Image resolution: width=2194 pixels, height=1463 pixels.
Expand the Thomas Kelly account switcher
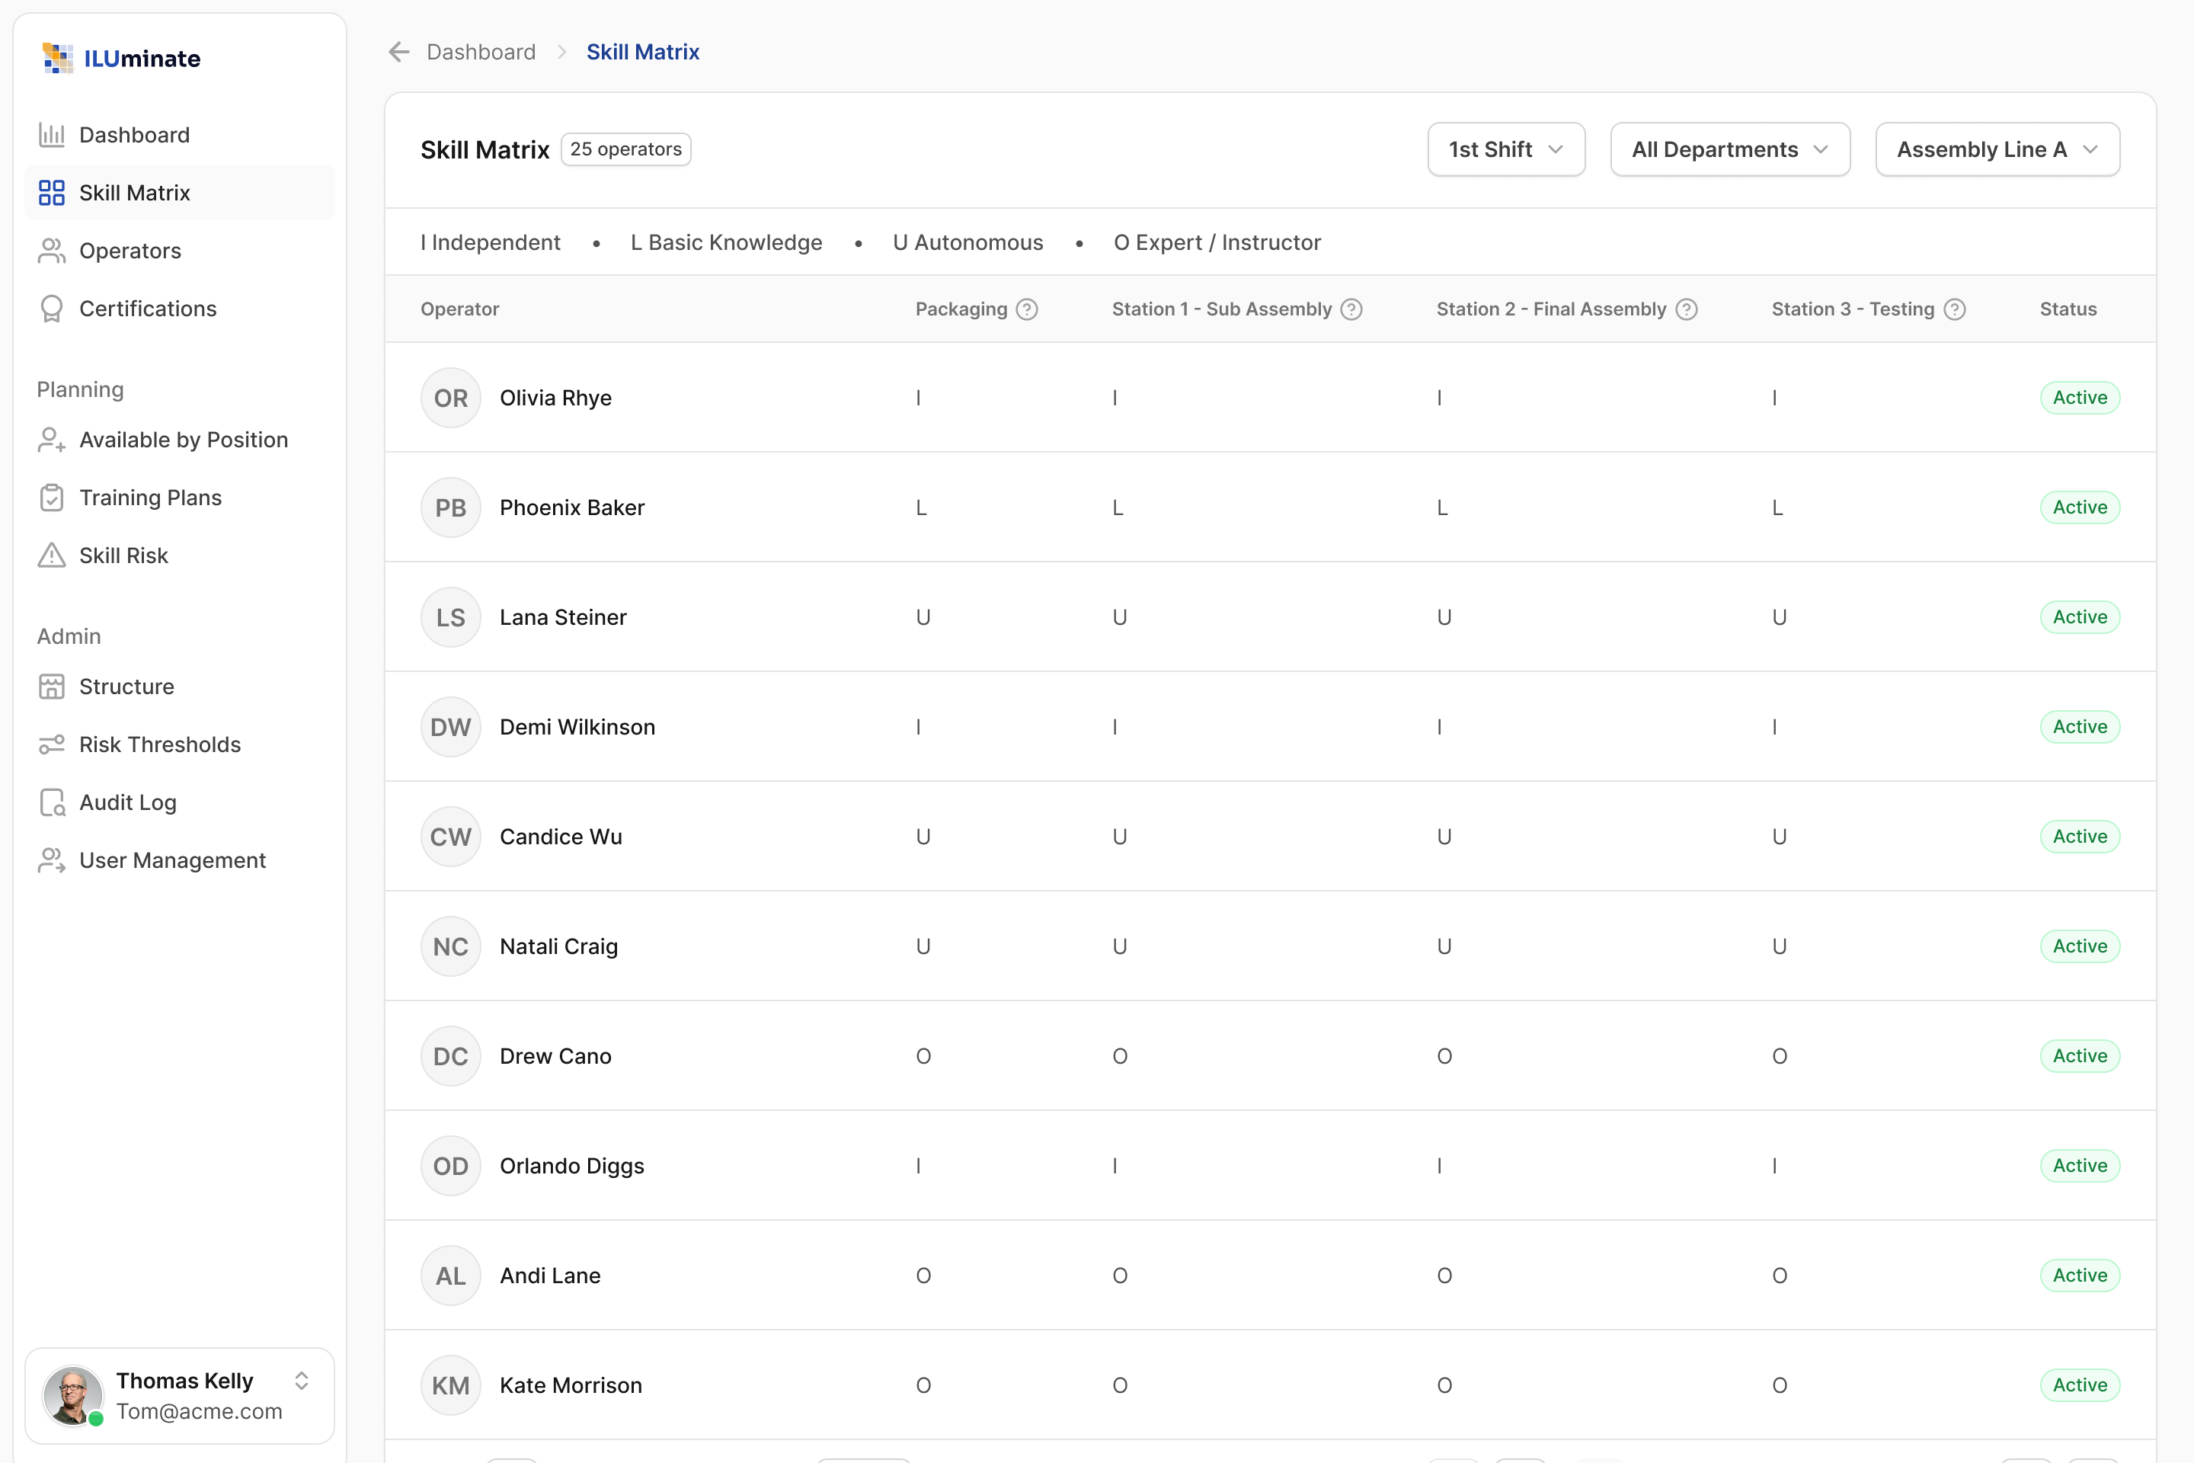click(x=302, y=1381)
